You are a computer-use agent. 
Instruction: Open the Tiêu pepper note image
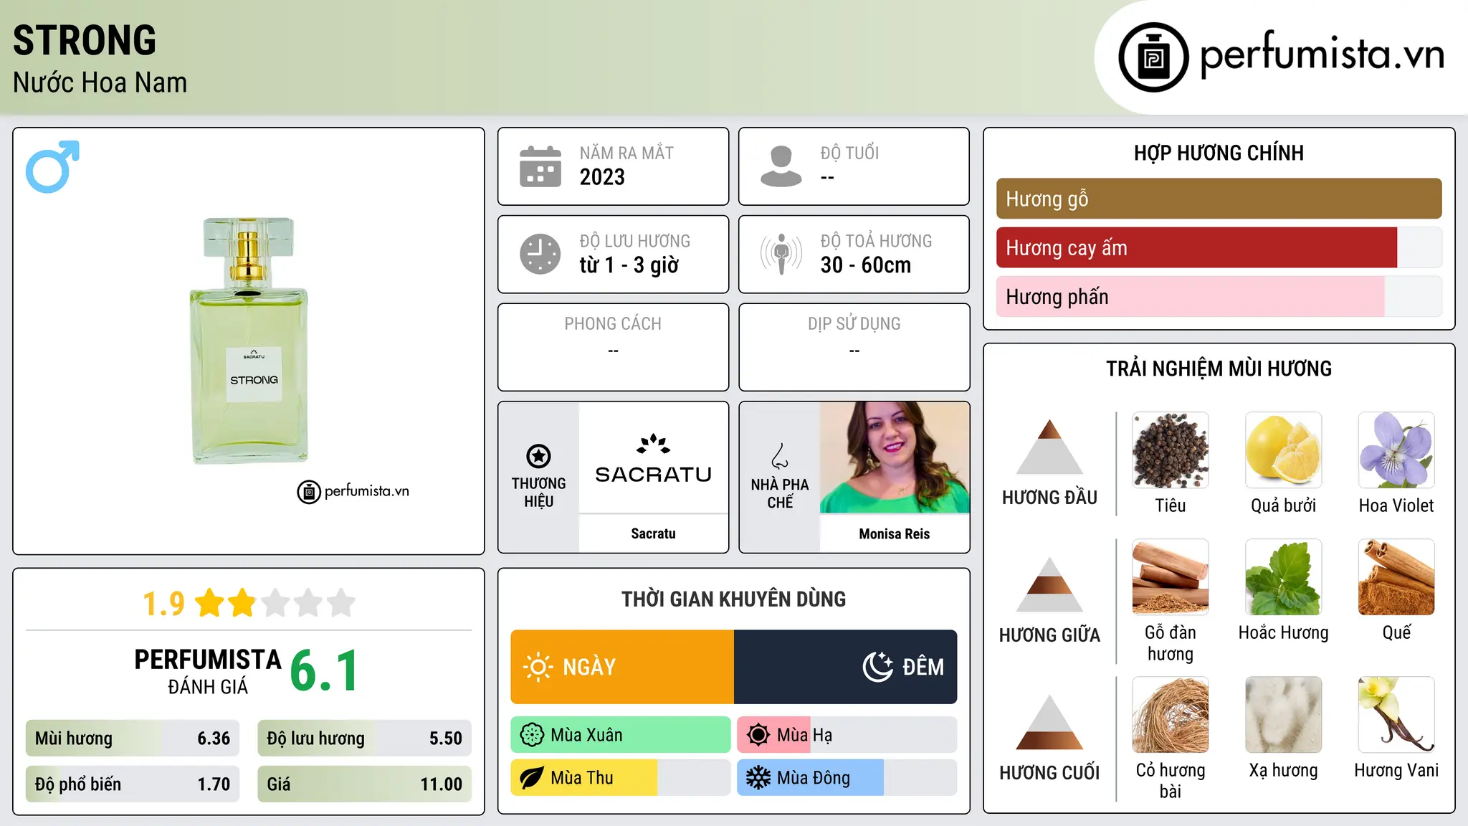coord(1171,450)
